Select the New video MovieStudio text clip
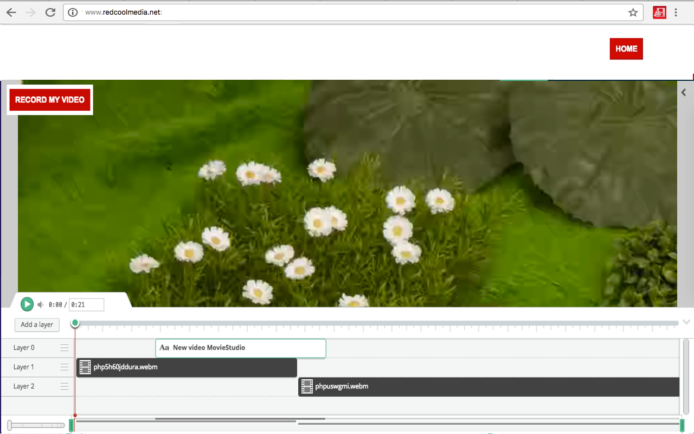694x434 pixels. pyautogui.click(x=241, y=348)
